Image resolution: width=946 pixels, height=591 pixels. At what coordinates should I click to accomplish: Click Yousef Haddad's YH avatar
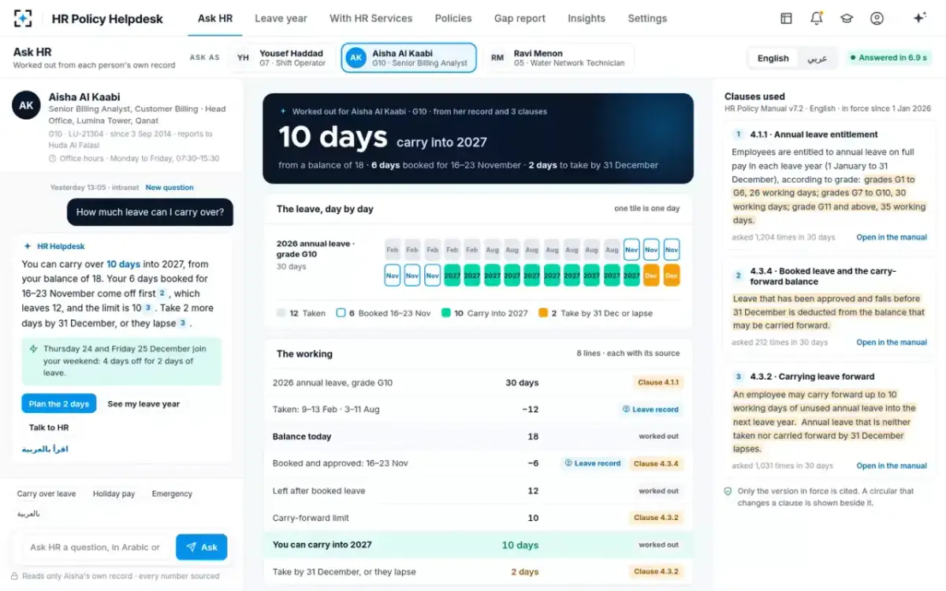[244, 58]
